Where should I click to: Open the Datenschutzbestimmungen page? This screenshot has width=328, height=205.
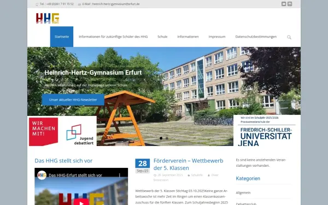click(x=256, y=37)
